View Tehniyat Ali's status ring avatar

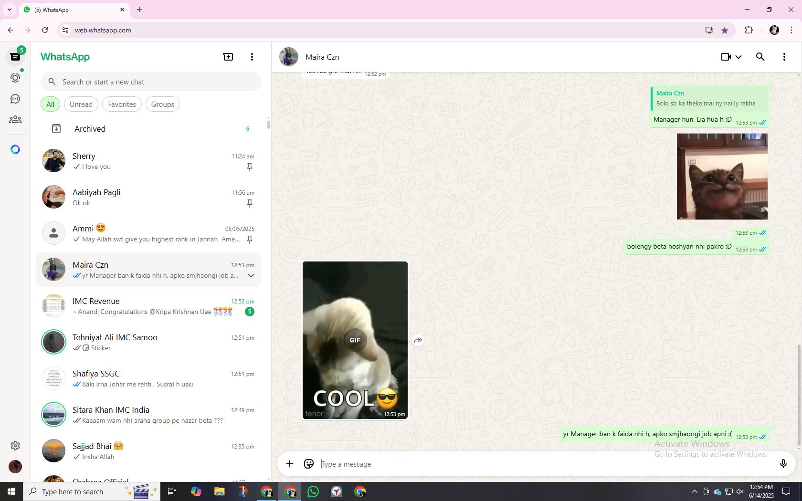click(53, 342)
